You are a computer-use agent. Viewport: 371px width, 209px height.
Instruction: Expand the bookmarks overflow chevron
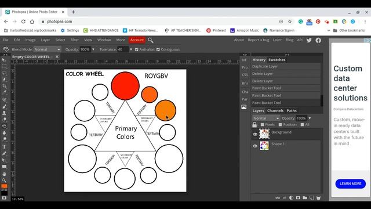coord(329,31)
